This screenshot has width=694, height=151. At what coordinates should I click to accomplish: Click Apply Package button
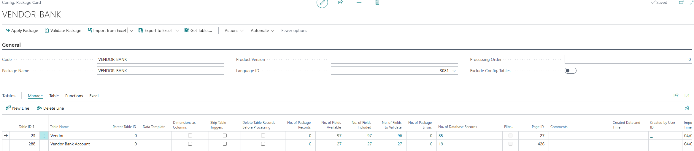tap(22, 30)
